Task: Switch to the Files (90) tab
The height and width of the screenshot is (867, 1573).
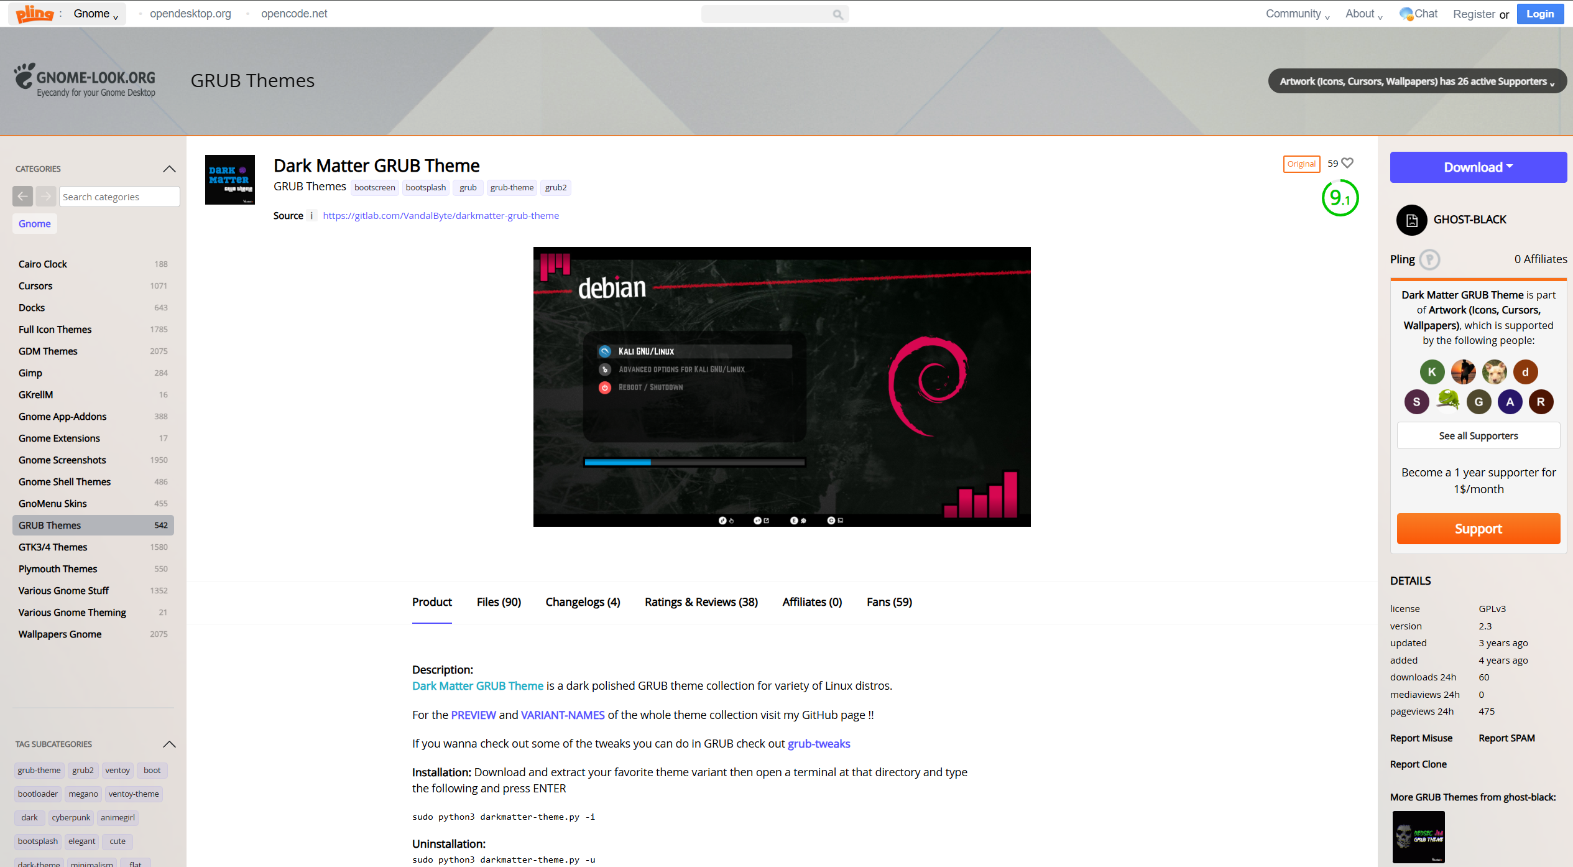Action: point(499,602)
